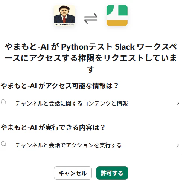This screenshot has width=192, height=182.
Task: Click the speech bubble icon beside チャンネルと会話に関するコンテンツと情報
Action: 3,102
